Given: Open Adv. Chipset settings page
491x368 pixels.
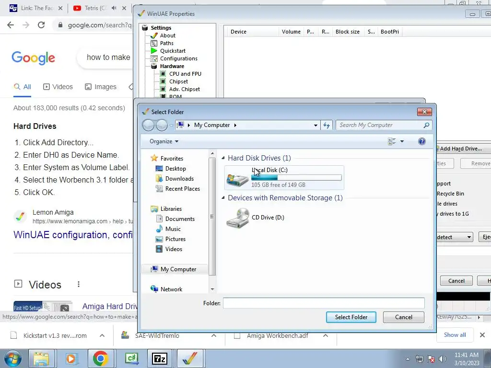Looking at the screenshot, I should click(185, 89).
